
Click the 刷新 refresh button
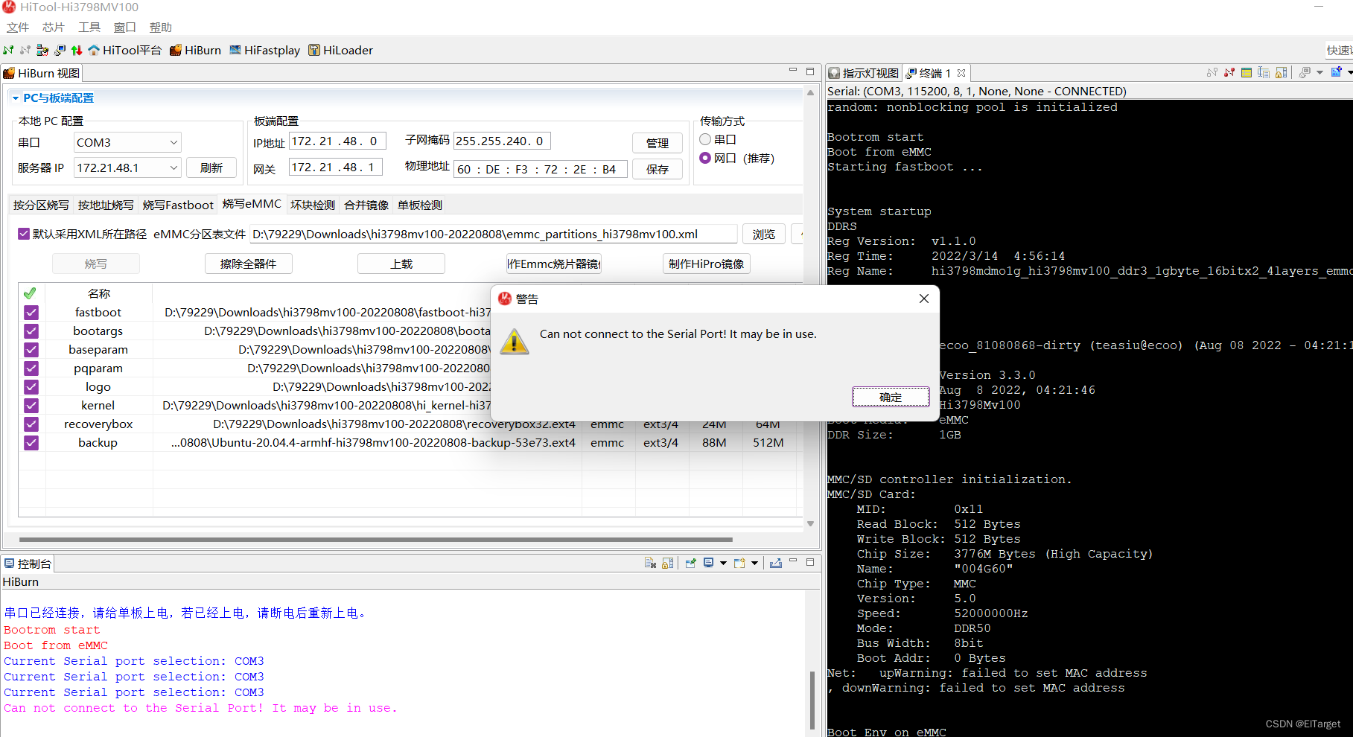click(x=211, y=167)
